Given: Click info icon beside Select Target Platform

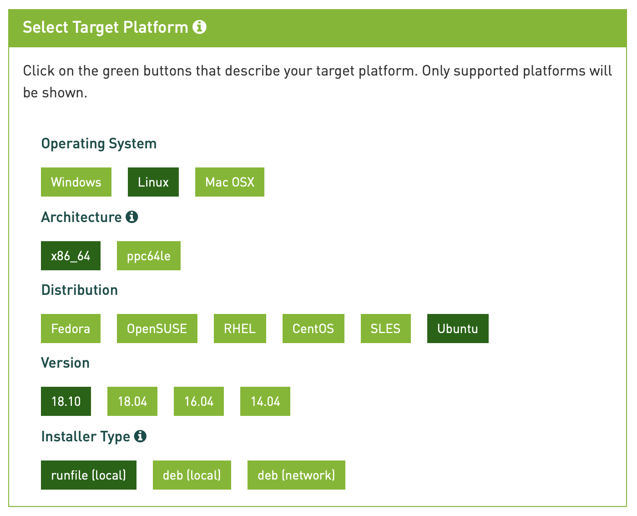Looking at the screenshot, I should pos(199,27).
